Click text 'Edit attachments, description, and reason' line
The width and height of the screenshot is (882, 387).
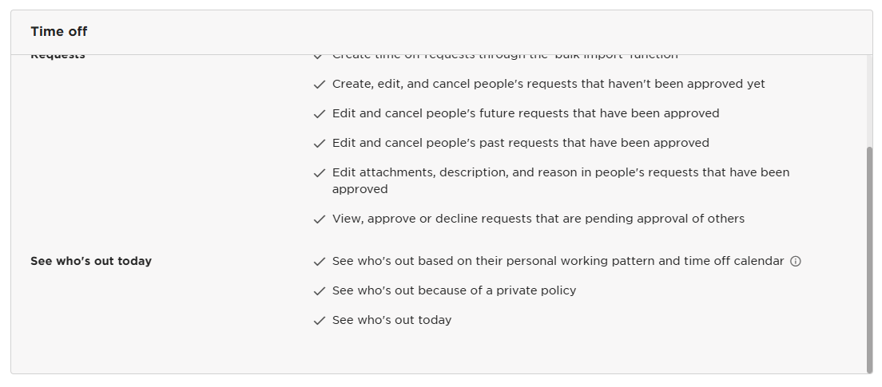pyautogui.click(x=561, y=180)
